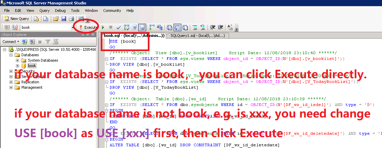
Task: Click Change Connection toolbar icon
Action: (15, 27)
